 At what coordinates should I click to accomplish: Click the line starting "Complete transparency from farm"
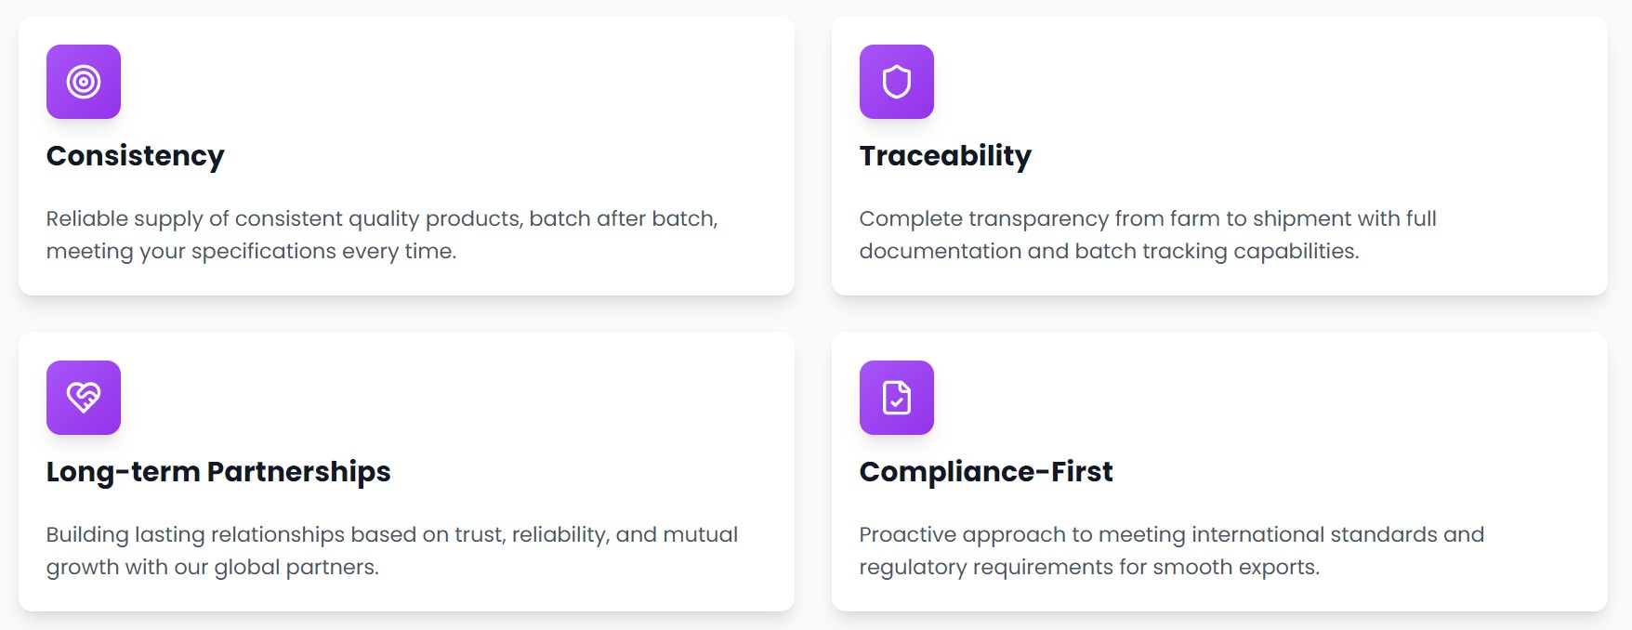[1148, 218]
